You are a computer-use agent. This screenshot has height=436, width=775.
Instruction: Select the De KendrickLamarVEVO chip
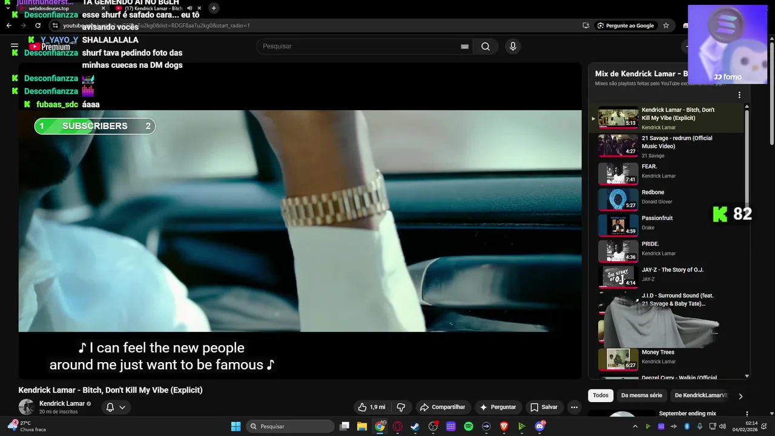point(701,395)
